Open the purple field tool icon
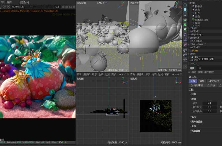This screenshot has width=222, height=146. point(185,39)
